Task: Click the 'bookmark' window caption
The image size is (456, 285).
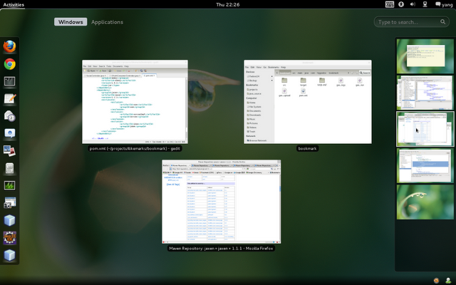Action: pyautogui.click(x=307, y=148)
